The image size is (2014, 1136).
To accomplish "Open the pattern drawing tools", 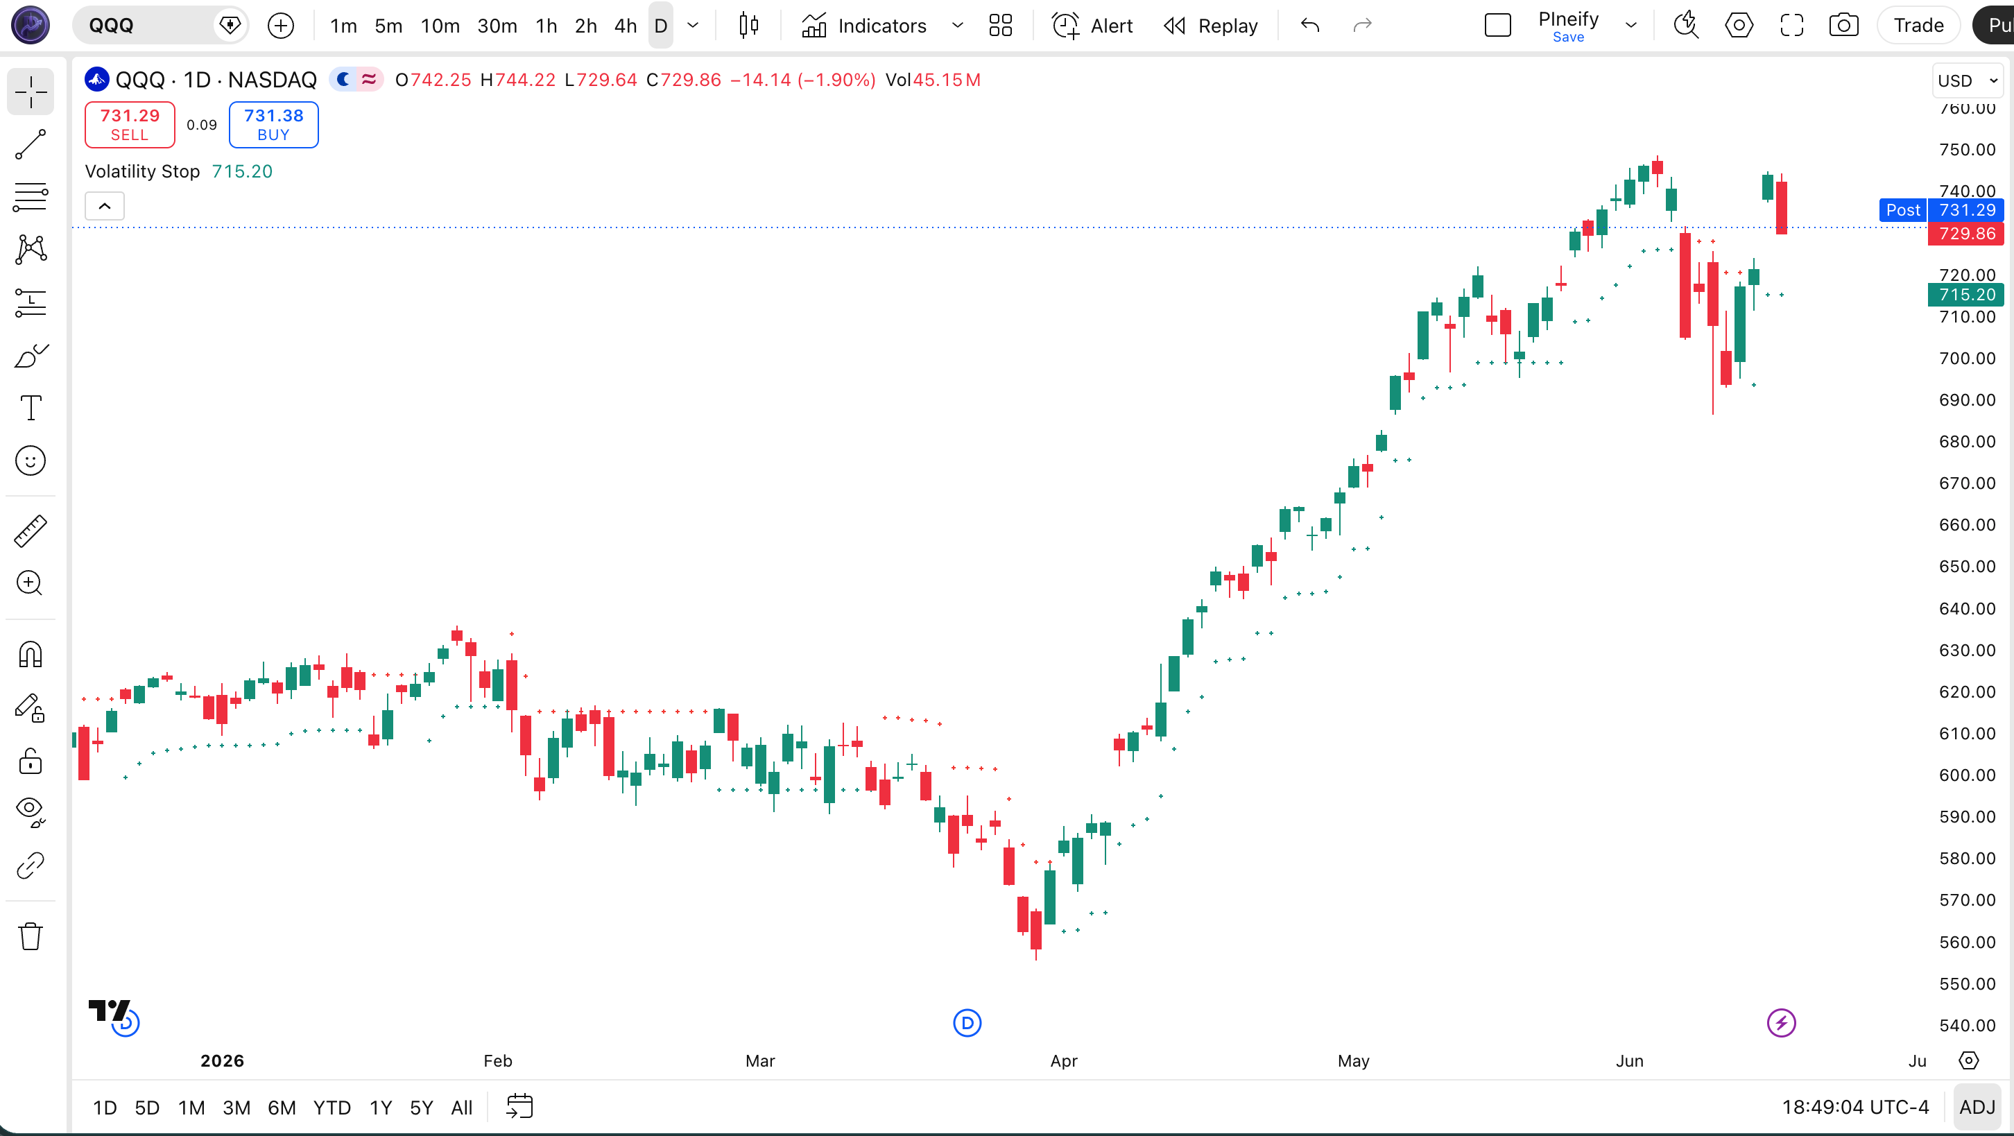I will point(31,250).
